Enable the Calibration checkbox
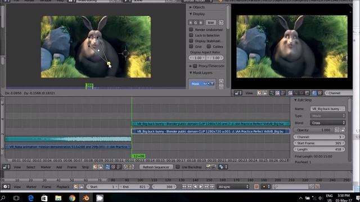 (x=209, y=47)
